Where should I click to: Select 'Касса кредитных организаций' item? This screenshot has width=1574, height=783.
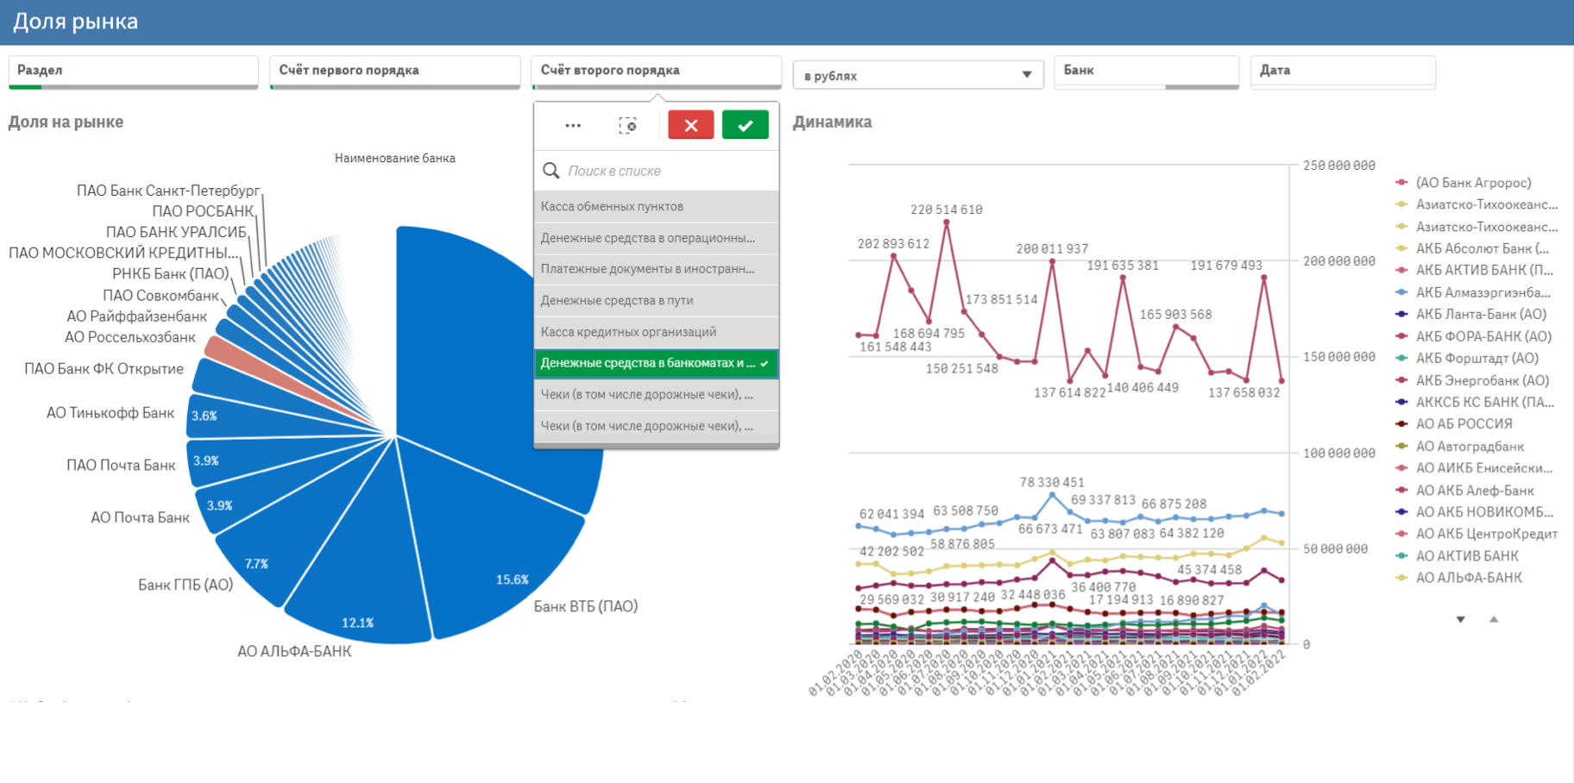656,332
